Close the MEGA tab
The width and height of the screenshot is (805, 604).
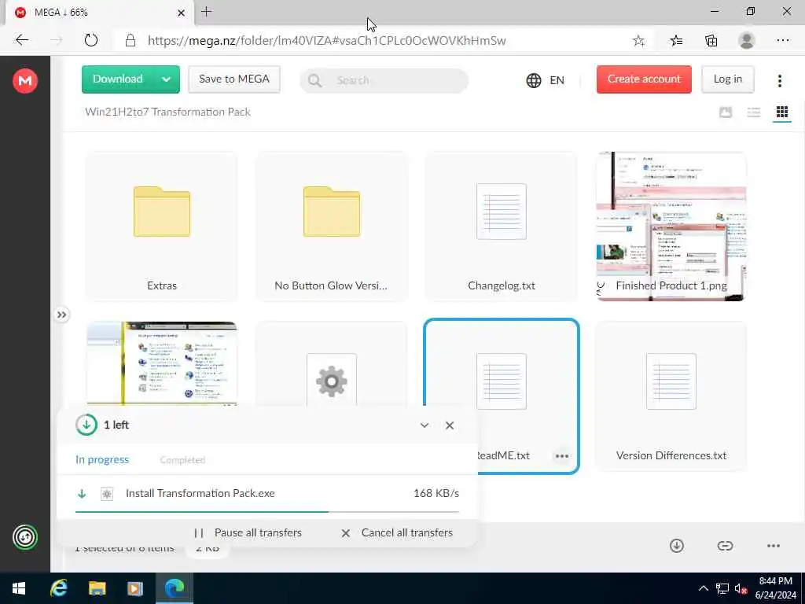[x=181, y=13]
